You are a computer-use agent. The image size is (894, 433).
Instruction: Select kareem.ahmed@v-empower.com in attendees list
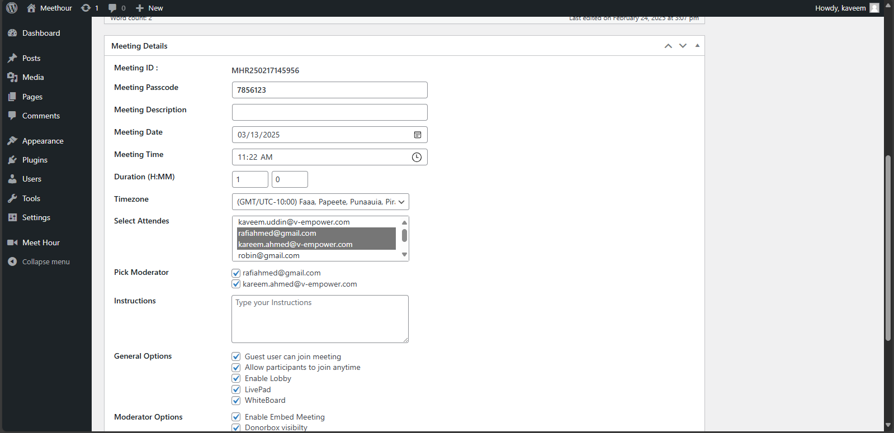pyautogui.click(x=316, y=244)
